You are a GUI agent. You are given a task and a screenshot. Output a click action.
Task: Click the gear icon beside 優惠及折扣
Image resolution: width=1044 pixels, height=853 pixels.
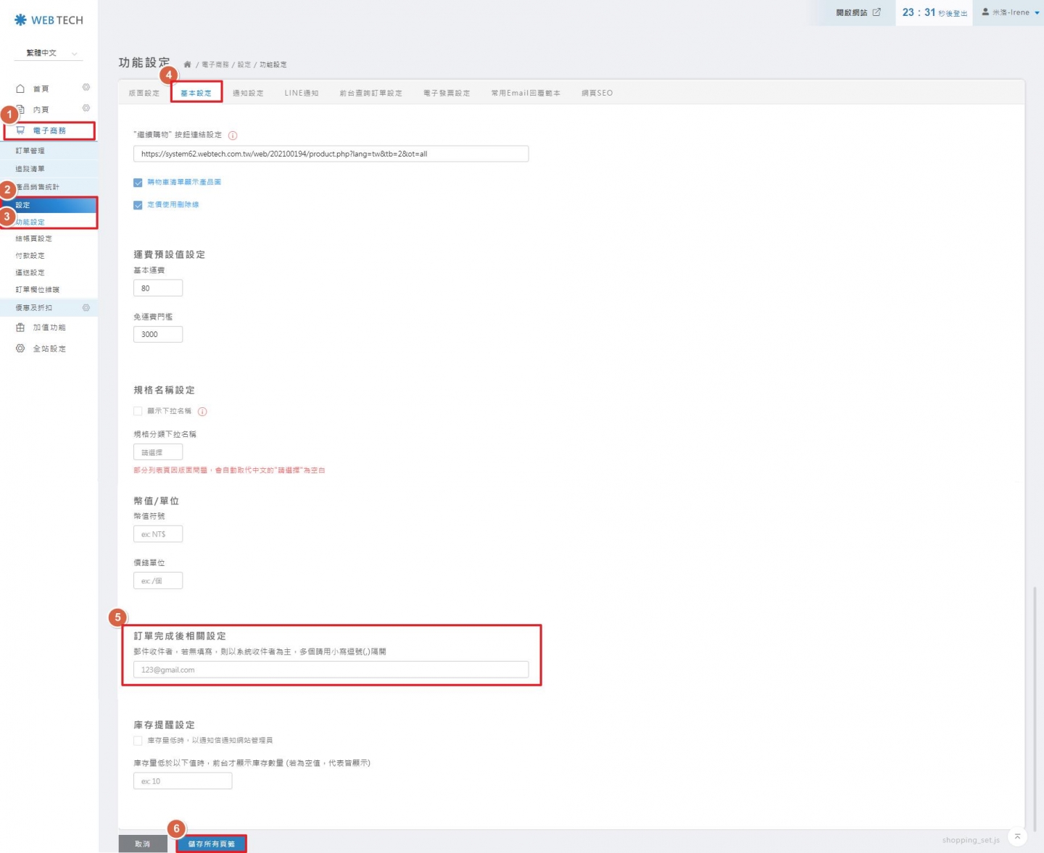(x=86, y=308)
